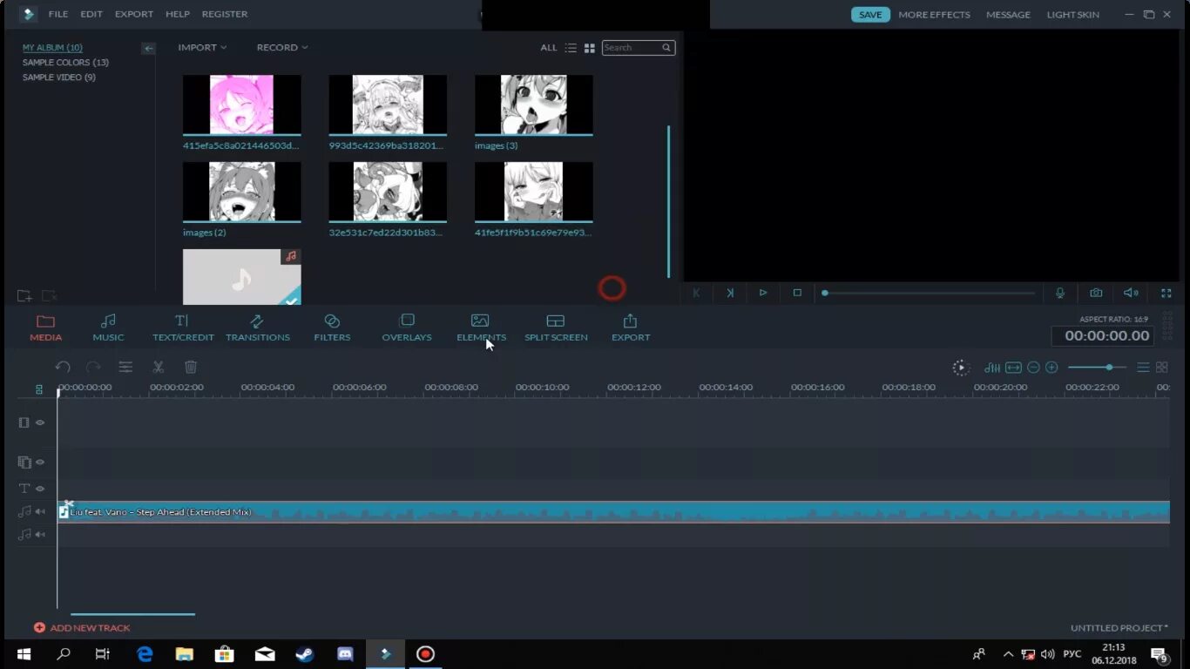1190x669 pixels.
Task: Open the Elements tab
Action: (x=481, y=328)
